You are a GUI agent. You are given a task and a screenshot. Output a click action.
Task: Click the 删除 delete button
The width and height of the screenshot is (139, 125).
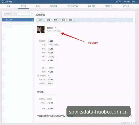(x=70, y=20)
